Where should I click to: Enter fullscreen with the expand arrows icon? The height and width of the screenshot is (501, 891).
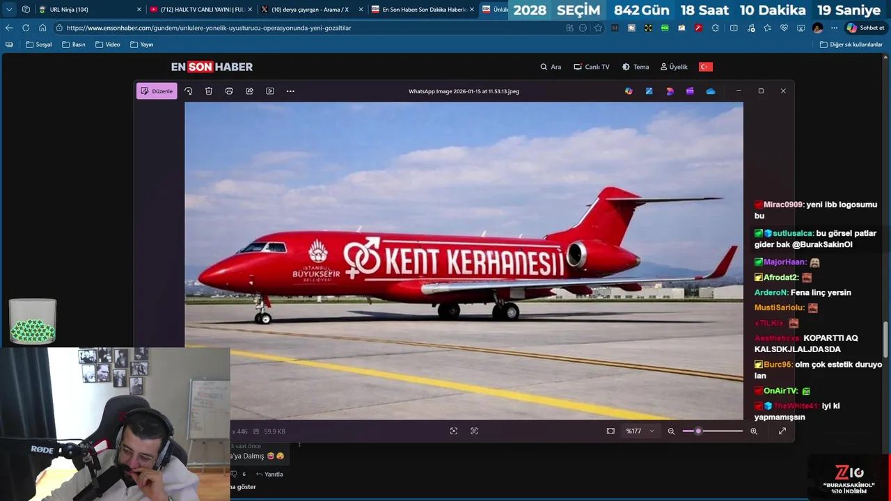[782, 431]
